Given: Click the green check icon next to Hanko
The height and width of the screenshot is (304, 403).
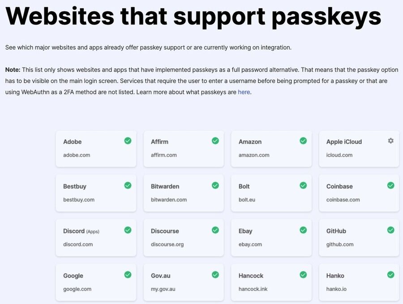Looking at the screenshot, I should pyautogui.click(x=390, y=274).
